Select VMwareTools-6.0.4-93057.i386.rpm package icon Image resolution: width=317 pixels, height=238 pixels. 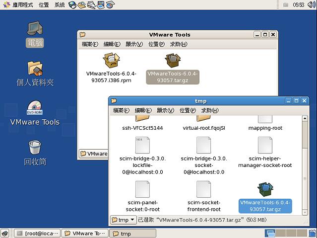[111, 60]
